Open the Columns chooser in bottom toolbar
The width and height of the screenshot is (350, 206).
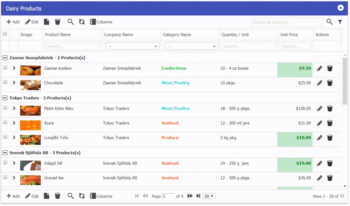pyautogui.click(x=101, y=196)
